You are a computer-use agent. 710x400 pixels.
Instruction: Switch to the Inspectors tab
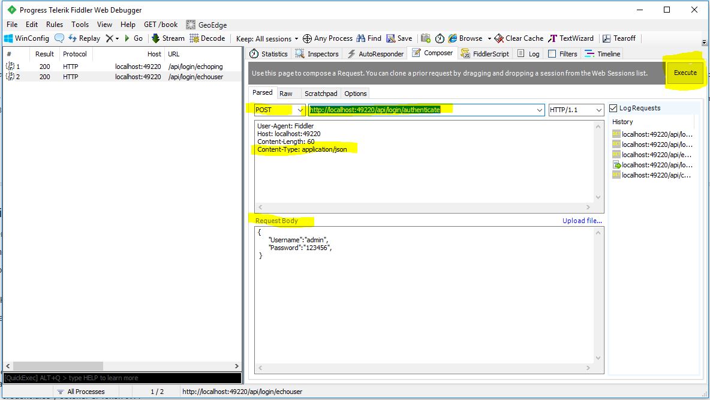coord(317,54)
